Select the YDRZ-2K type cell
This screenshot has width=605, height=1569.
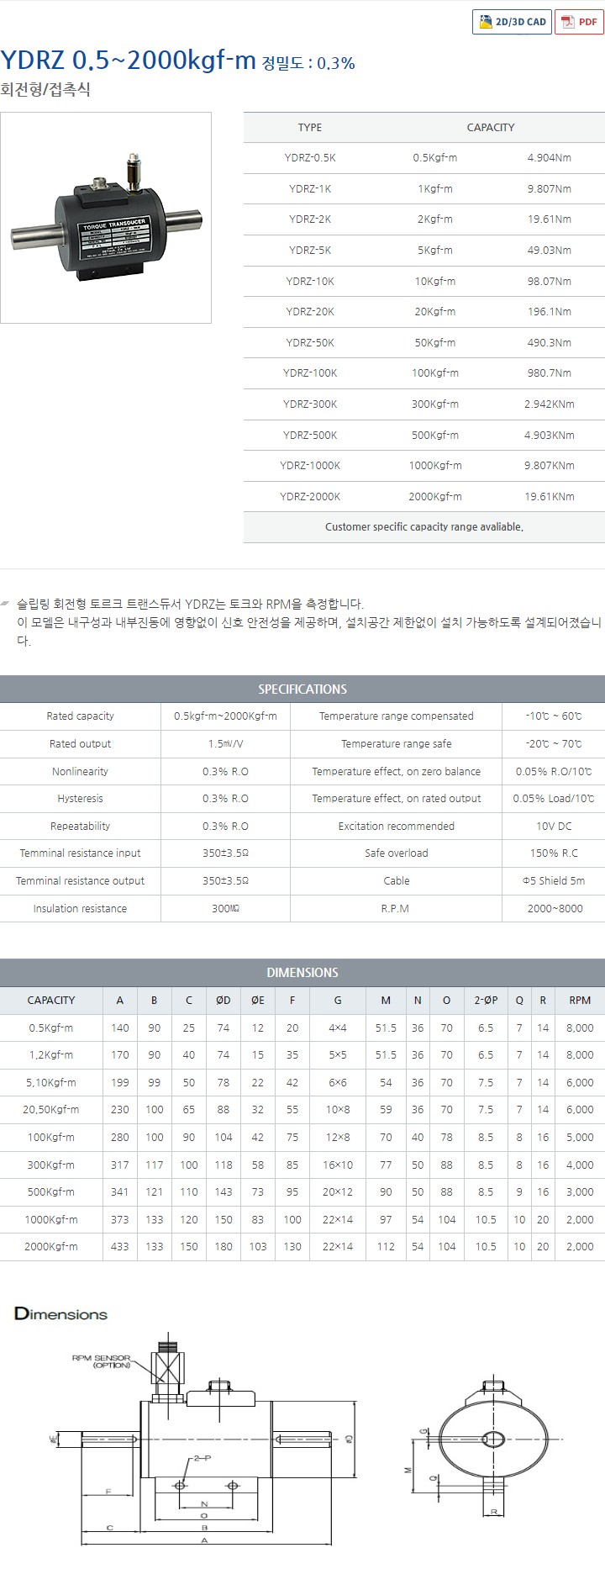(x=310, y=219)
